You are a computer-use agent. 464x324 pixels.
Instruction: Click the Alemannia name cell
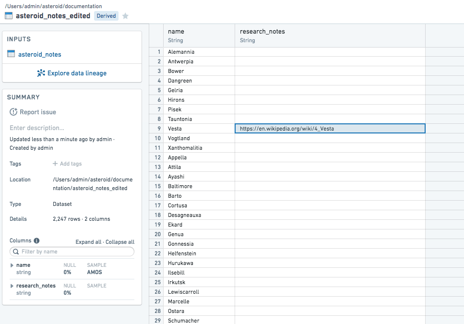(199, 52)
